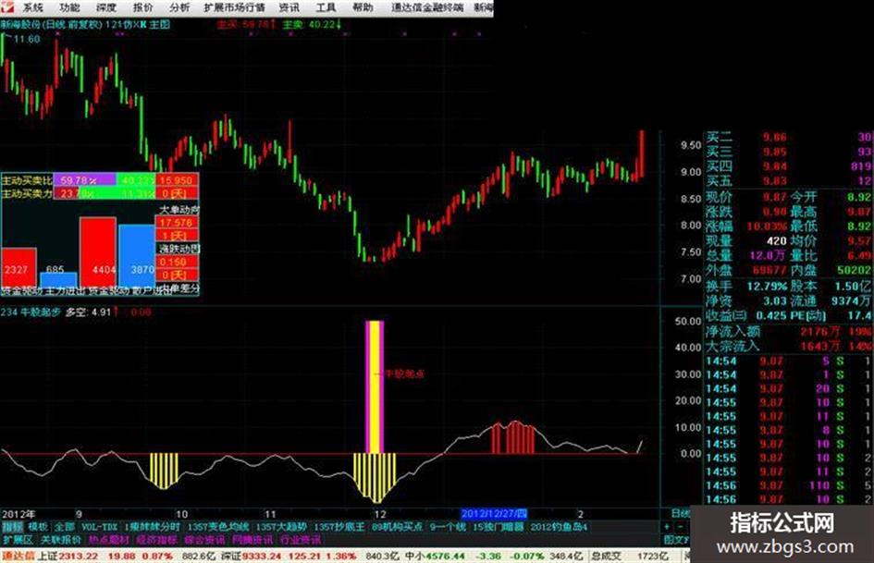874x563 pixels.
Task: Open the 报价 menu
Action: tap(142, 7)
